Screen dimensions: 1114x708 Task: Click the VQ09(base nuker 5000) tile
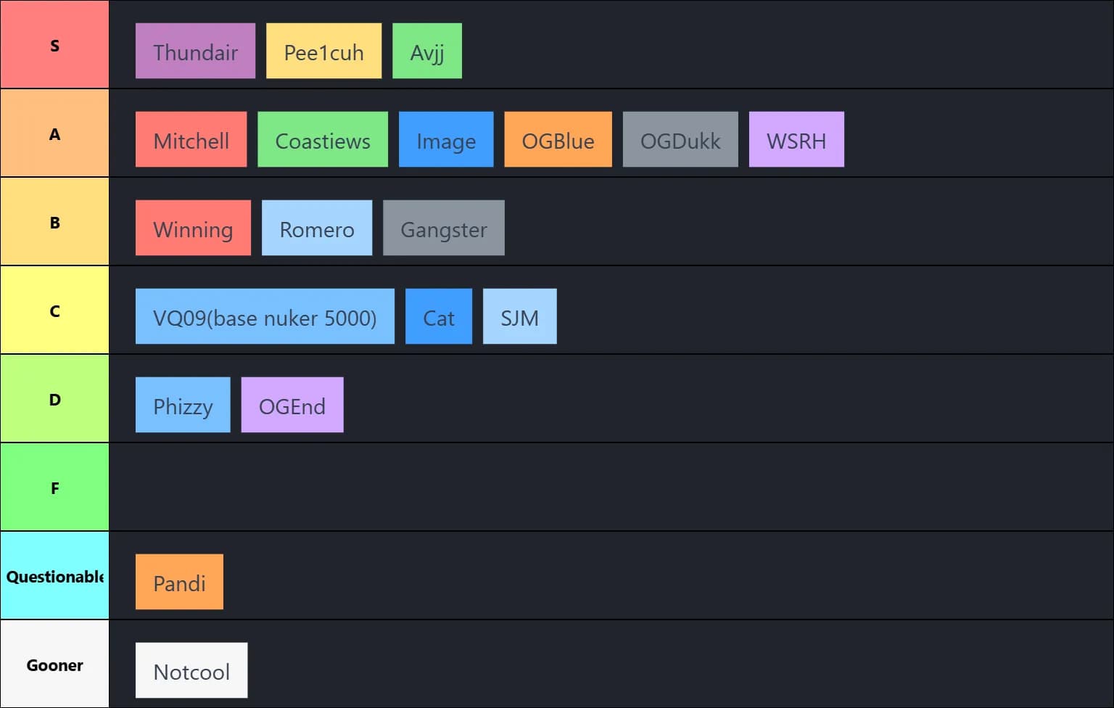(265, 316)
